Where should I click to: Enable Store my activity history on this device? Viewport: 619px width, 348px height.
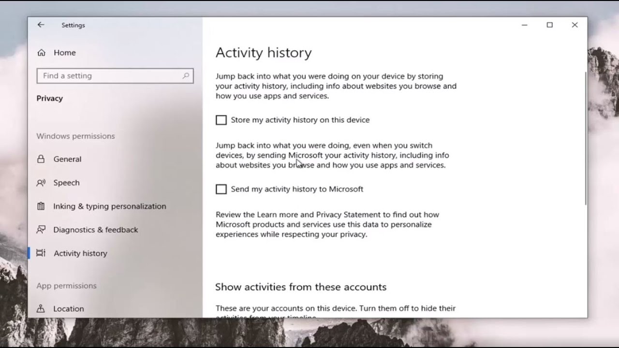click(x=221, y=120)
